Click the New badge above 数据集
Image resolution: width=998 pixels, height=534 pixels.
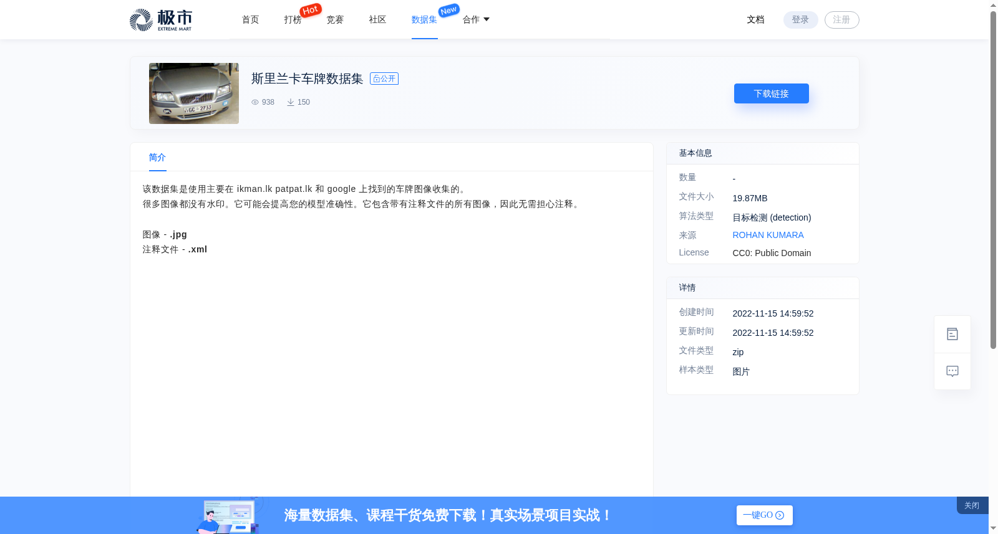point(449,10)
